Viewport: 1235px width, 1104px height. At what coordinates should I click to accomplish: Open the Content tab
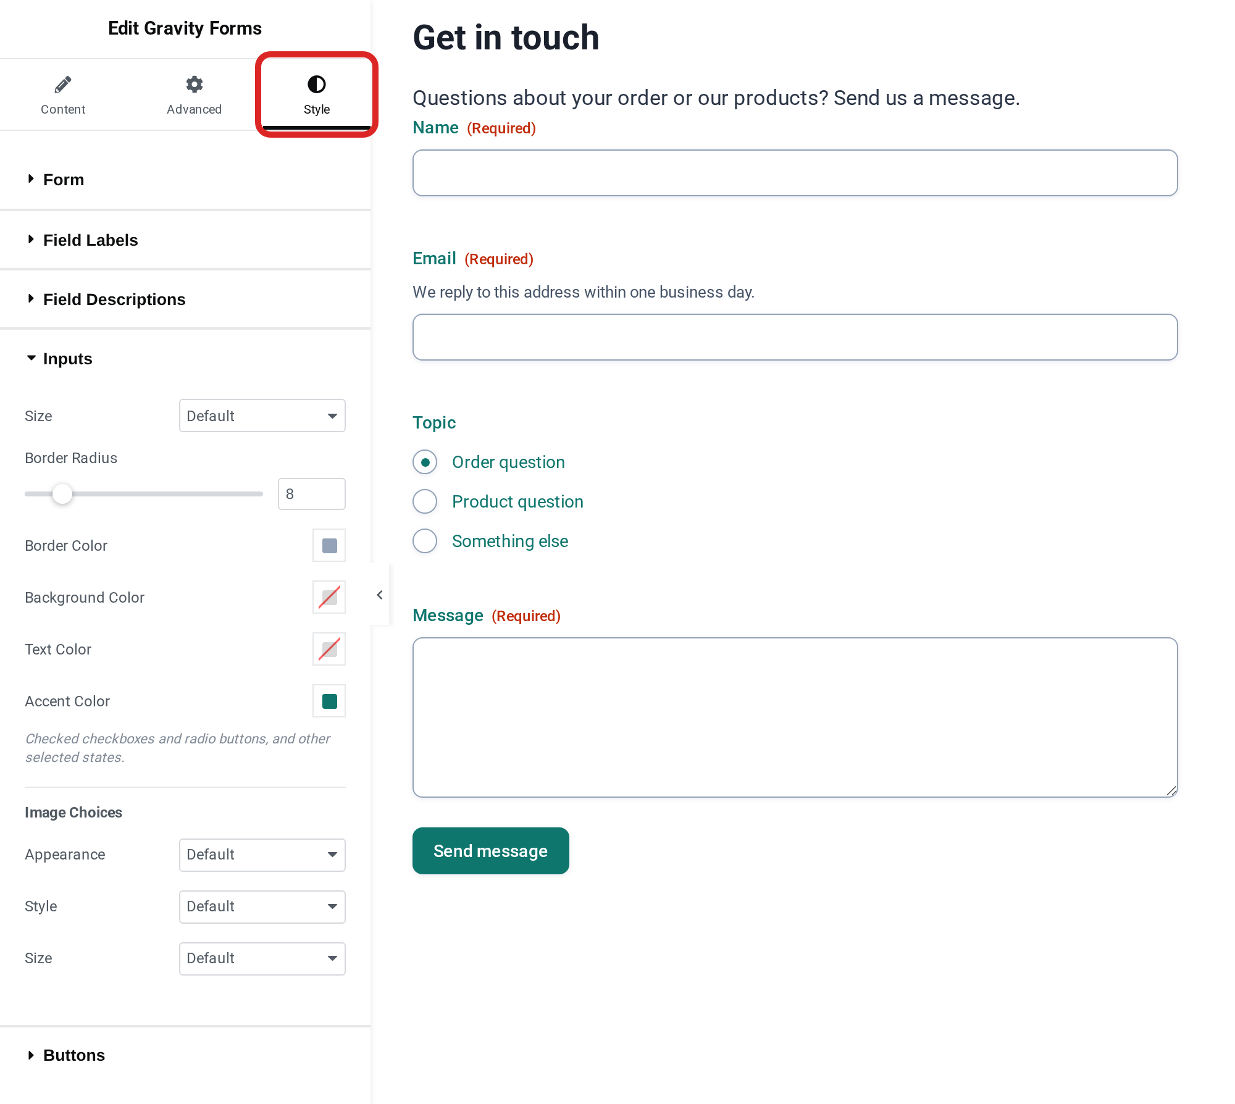(x=63, y=95)
